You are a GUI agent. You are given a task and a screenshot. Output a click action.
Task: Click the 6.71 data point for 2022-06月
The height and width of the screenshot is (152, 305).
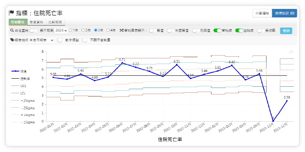tap(122, 63)
